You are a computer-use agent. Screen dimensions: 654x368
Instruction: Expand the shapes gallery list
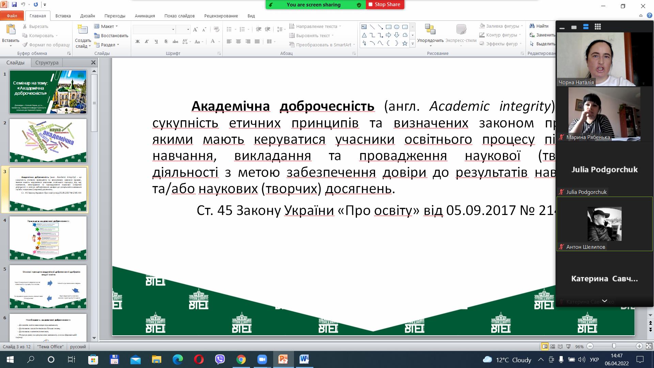(x=412, y=44)
